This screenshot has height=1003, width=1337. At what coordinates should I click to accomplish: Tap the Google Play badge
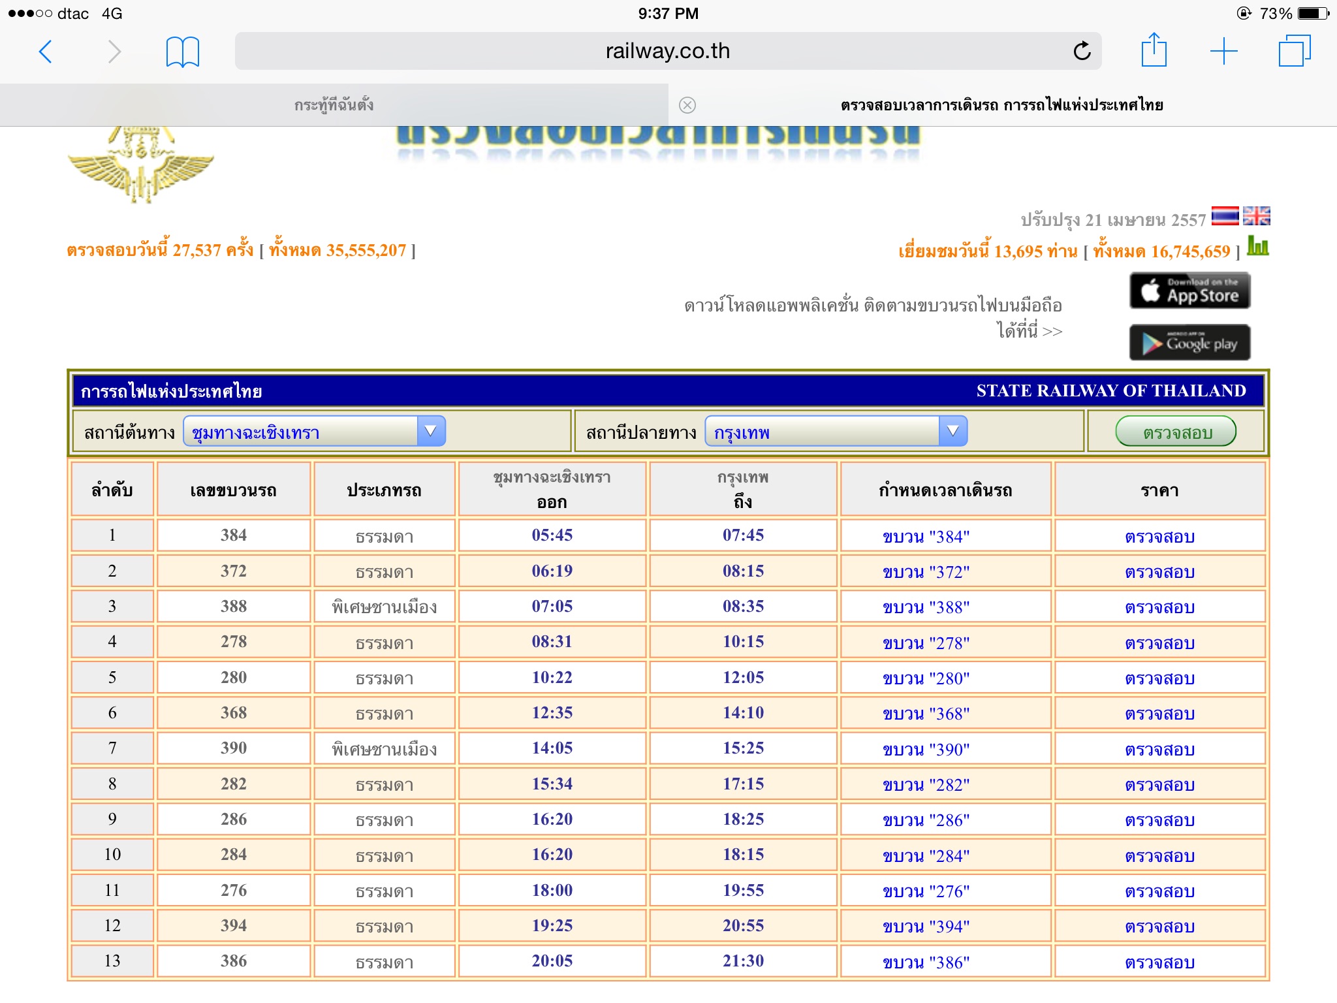click(1189, 342)
